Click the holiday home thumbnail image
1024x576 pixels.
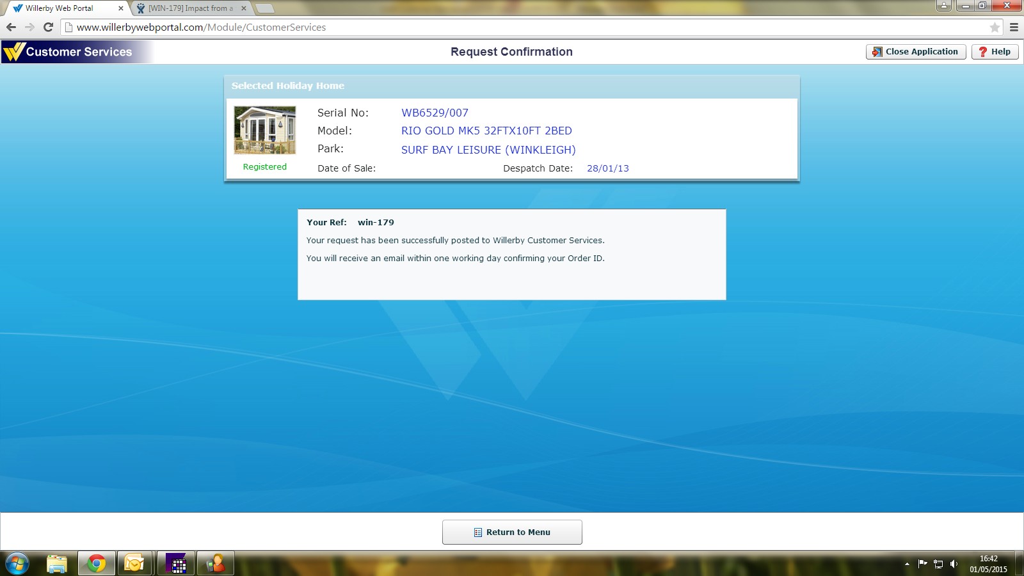click(265, 130)
